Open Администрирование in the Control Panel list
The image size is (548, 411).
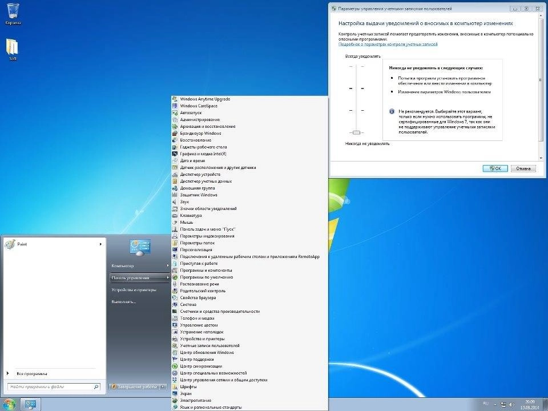point(200,119)
